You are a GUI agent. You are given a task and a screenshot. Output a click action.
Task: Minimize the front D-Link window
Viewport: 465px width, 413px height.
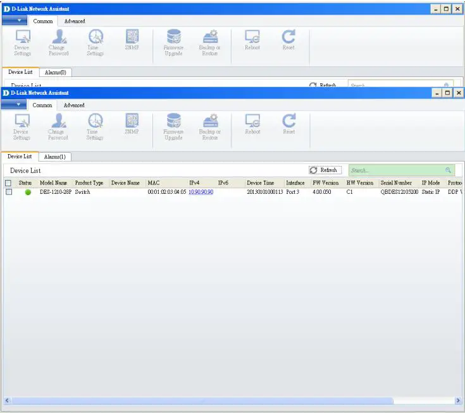tap(437, 93)
